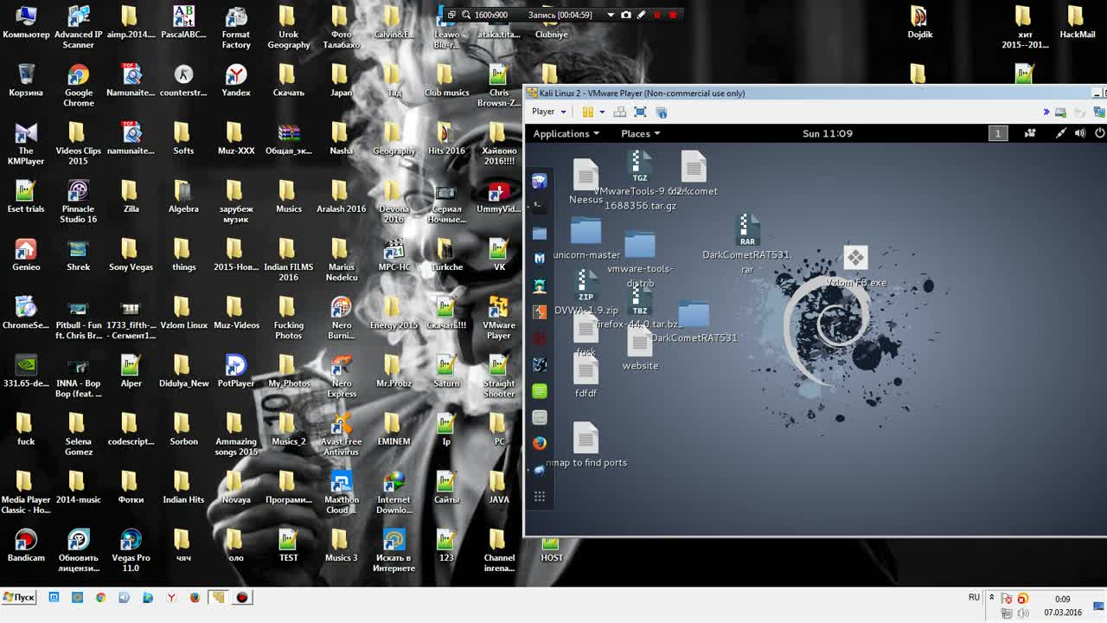Click VMware Send Ctrl+Alt+Del icon
Screen dimensions: 1107x623
pos(619,112)
